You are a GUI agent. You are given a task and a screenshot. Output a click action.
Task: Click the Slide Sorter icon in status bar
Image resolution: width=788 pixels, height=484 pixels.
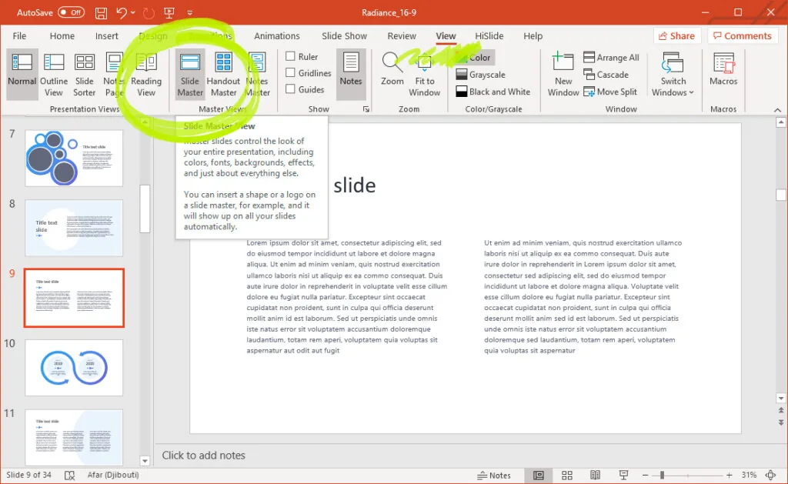coord(567,475)
